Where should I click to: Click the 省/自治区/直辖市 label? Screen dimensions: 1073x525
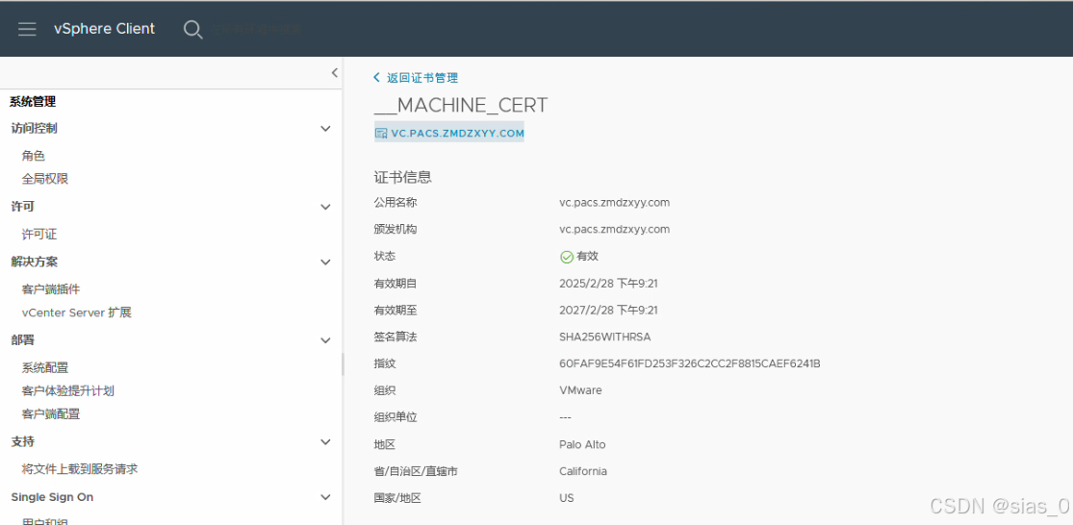point(416,471)
